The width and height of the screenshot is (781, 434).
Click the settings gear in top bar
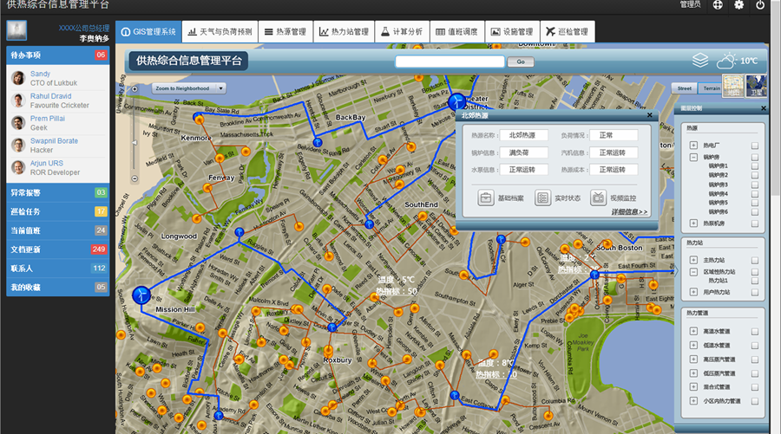(x=738, y=5)
